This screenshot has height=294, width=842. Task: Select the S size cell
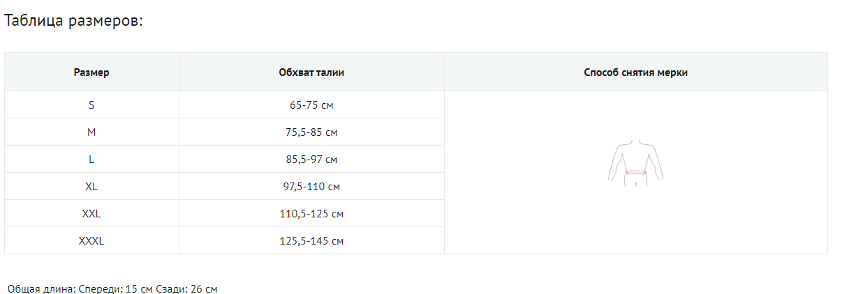tap(91, 105)
